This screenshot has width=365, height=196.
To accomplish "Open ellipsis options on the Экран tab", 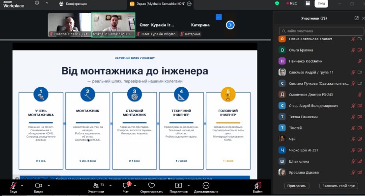I will [x=189, y=4].
